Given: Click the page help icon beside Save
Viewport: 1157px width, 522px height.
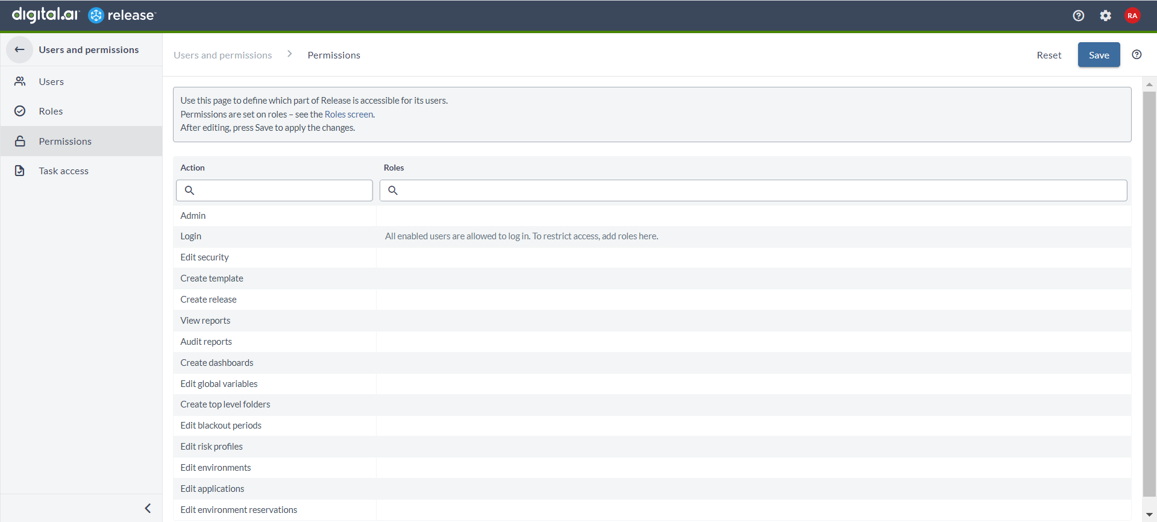Looking at the screenshot, I should click(1137, 55).
